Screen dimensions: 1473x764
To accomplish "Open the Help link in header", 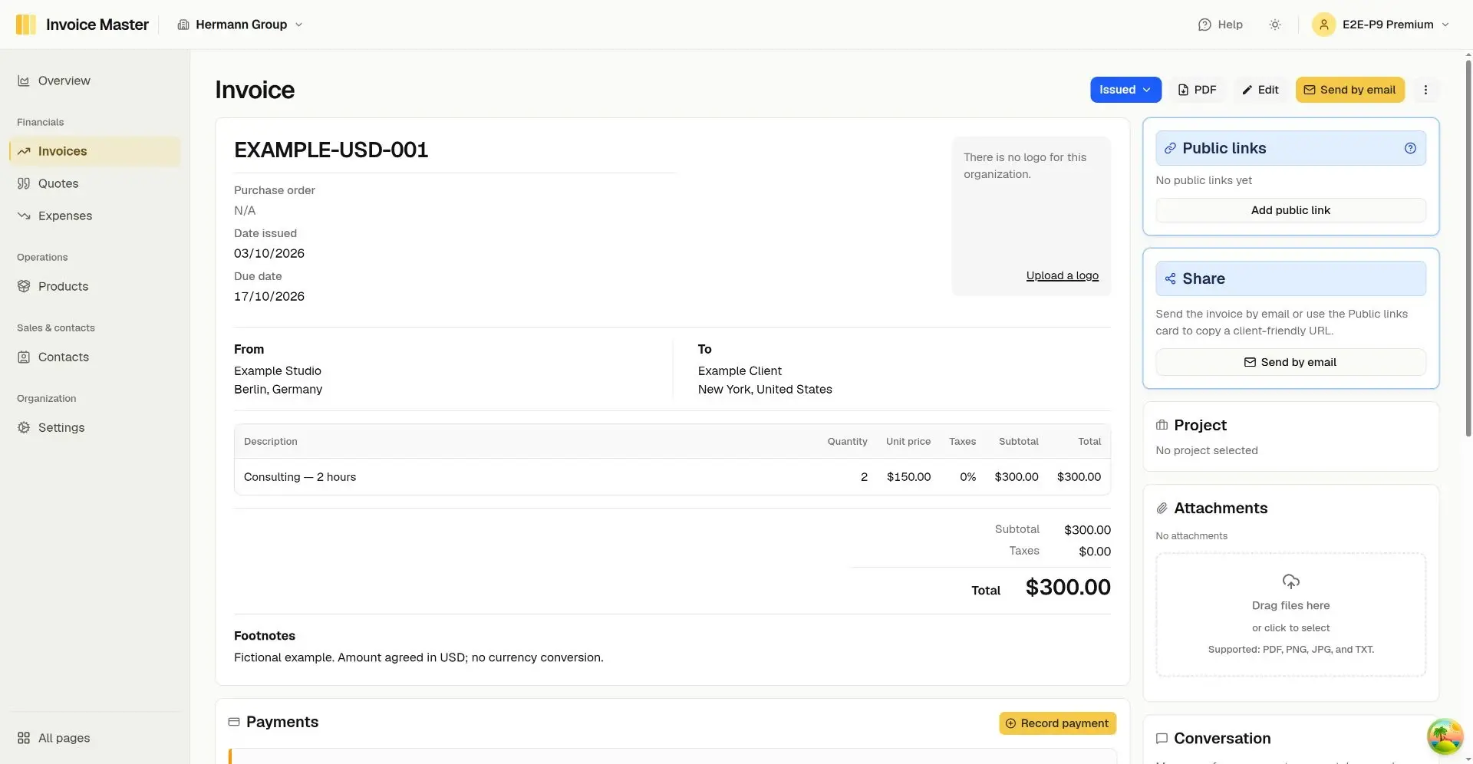I will click(1220, 25).
